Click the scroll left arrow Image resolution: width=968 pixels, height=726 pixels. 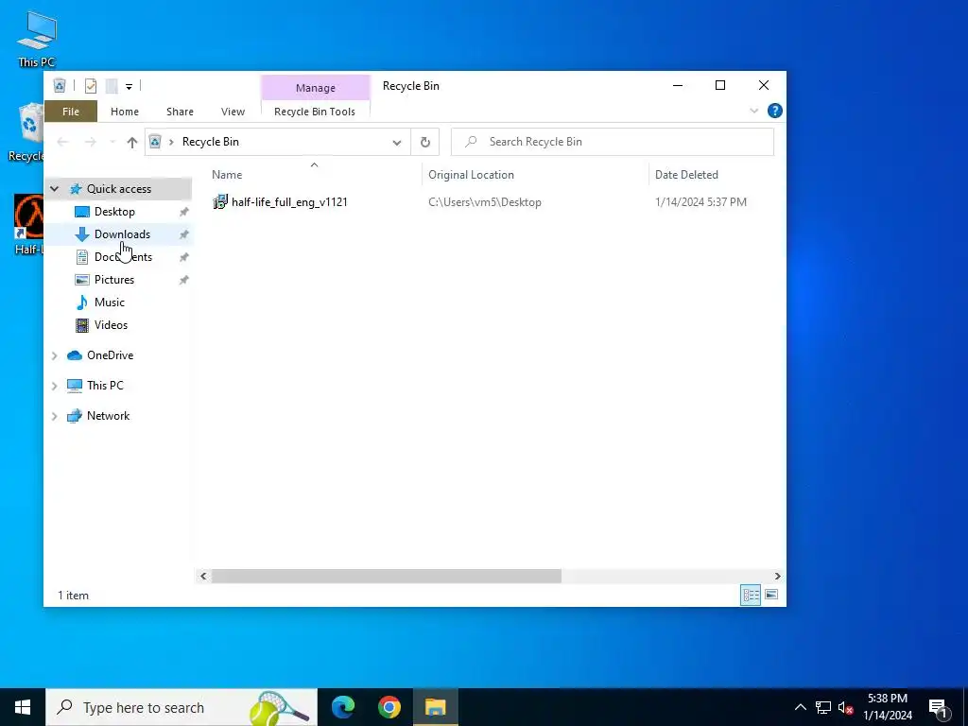[203, 576]
